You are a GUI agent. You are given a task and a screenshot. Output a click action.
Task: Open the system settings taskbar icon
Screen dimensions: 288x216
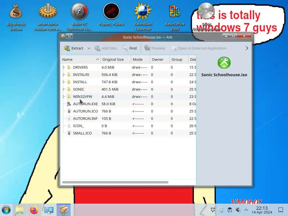pyautogui.click(x=49, y=210)
